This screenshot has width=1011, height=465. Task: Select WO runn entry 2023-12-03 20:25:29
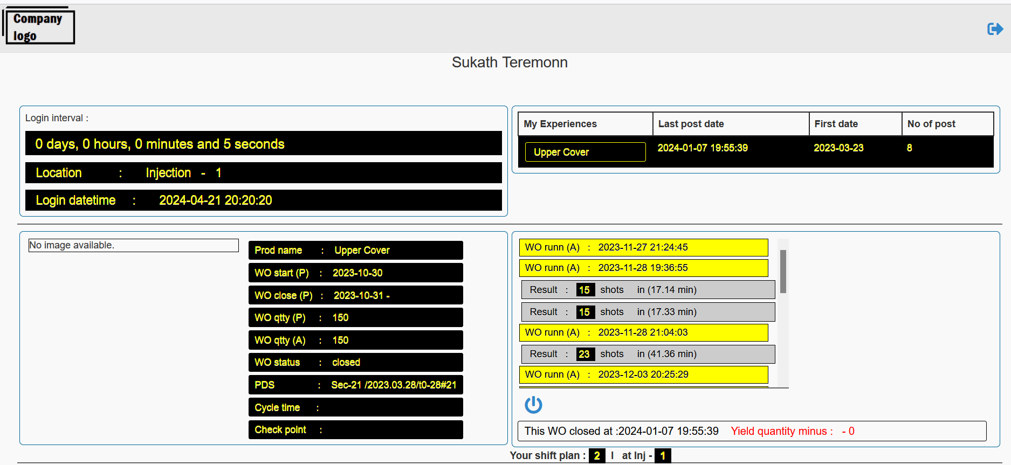point(644,374)
